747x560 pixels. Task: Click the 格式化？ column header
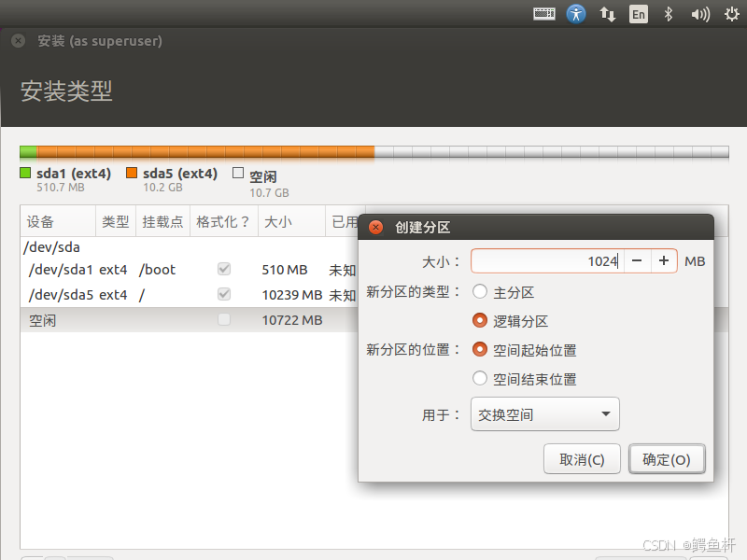224,221
